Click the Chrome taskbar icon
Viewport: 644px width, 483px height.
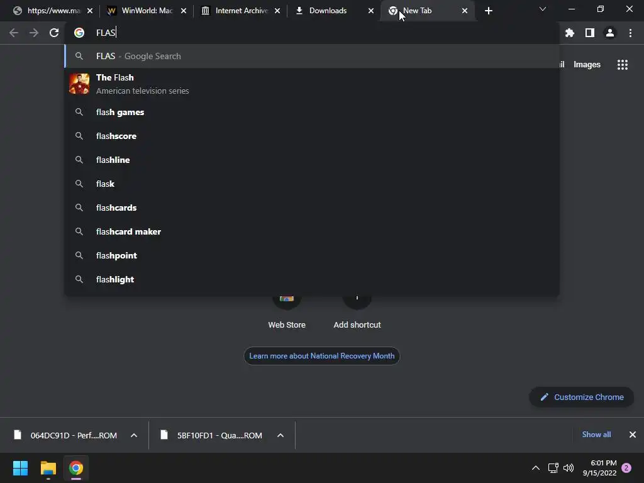coord(76,468)
